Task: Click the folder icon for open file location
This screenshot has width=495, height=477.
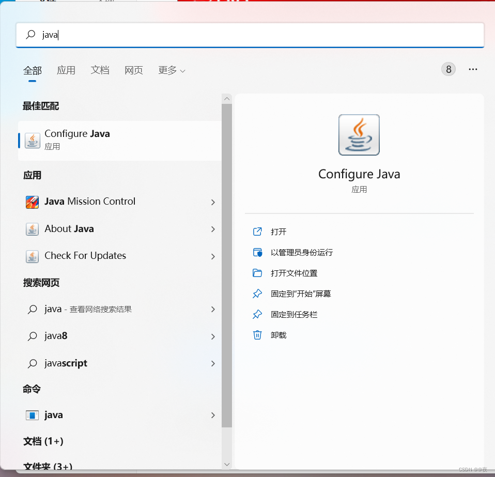Action: (257, 273)
